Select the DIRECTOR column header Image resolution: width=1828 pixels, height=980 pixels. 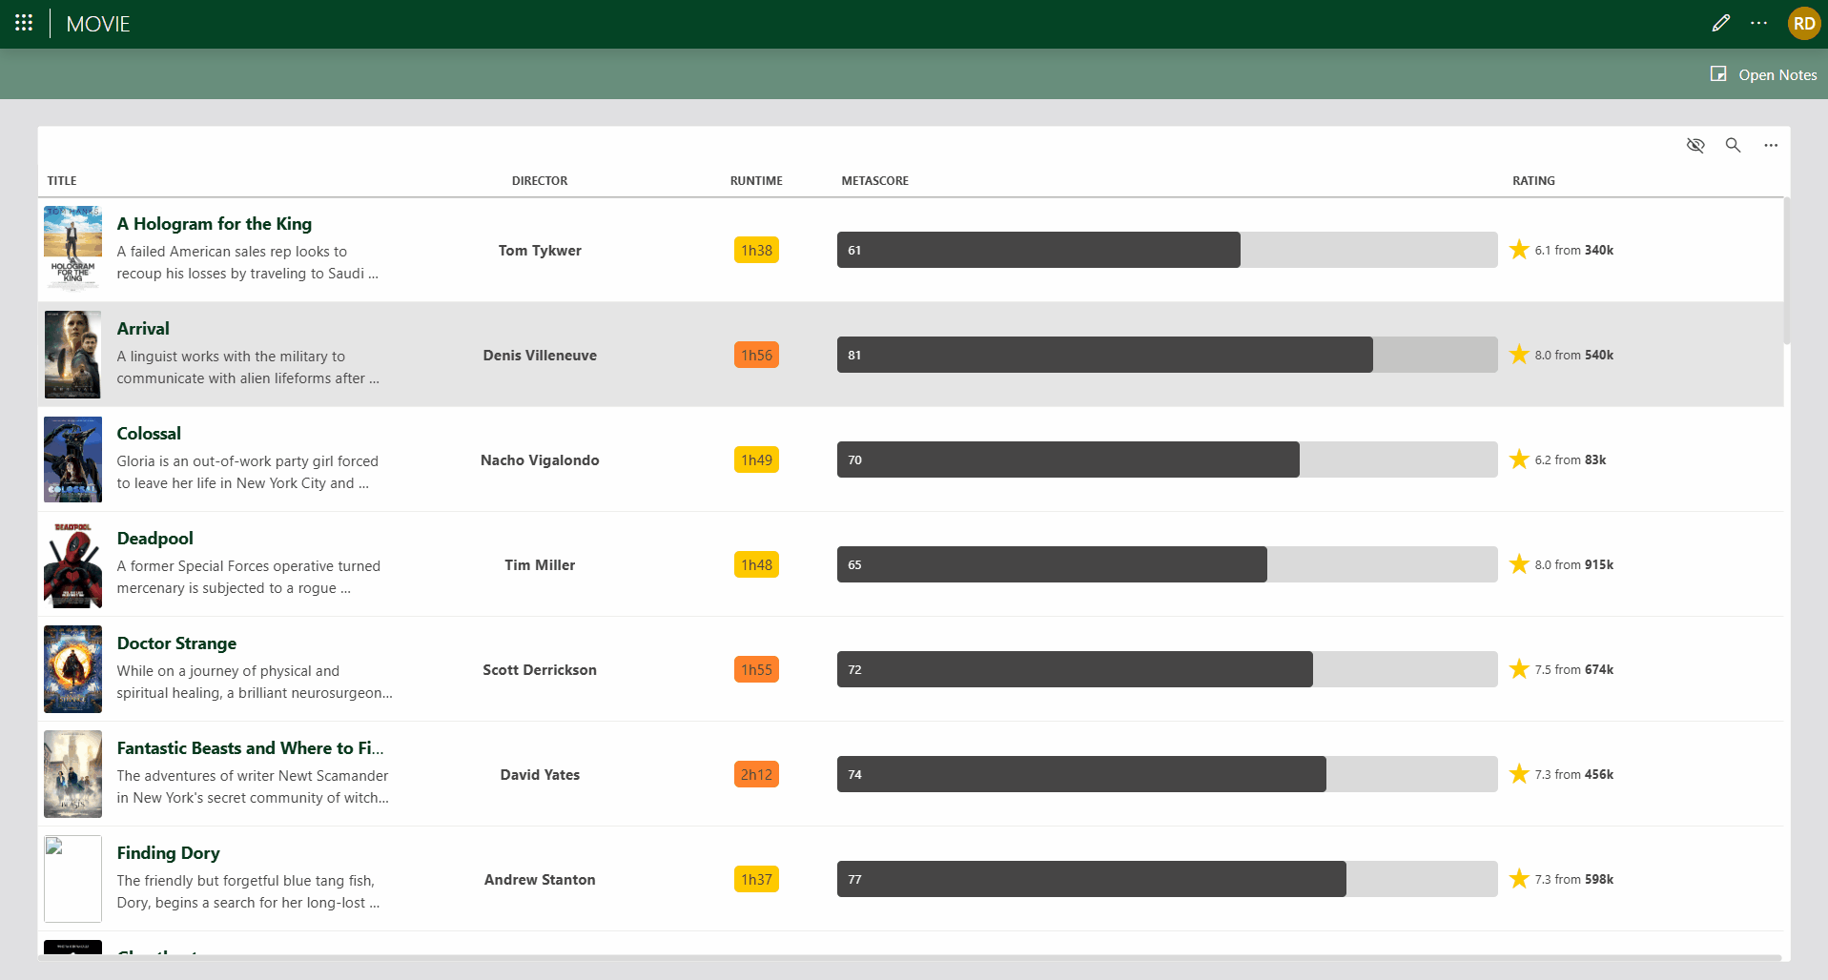(539, 180)
